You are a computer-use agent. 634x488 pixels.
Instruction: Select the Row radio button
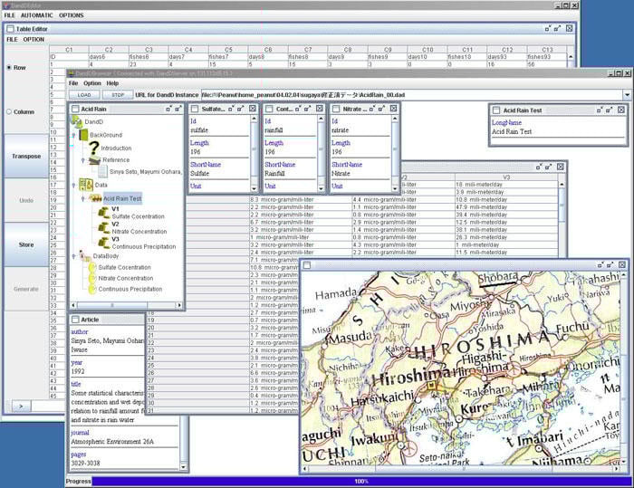pyautogui.click(x=9, y=68)
